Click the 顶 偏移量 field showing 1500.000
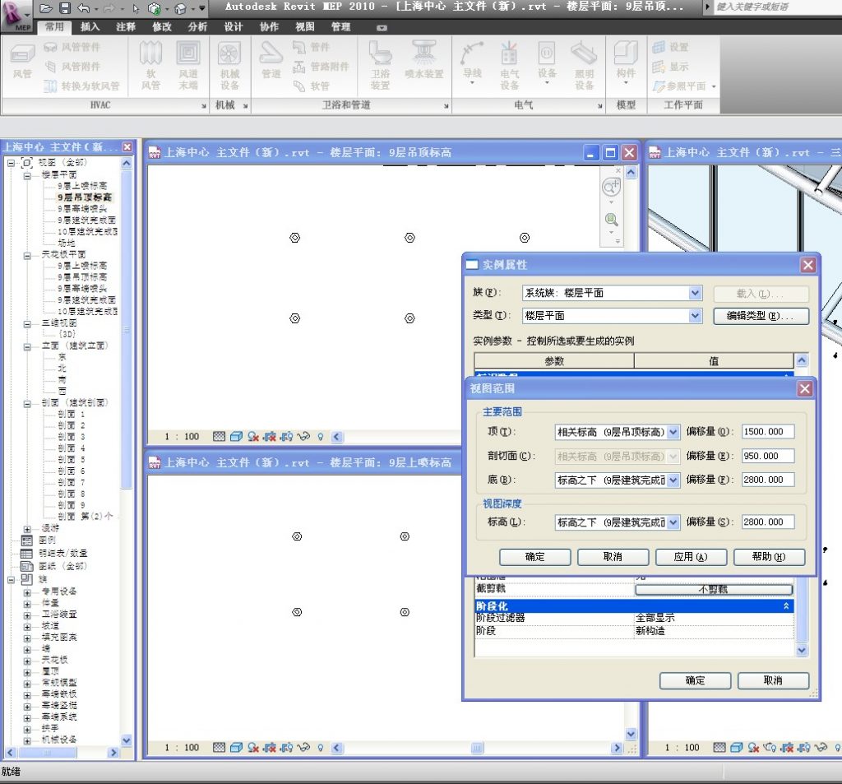842x784 pixels. pos(767,432)
